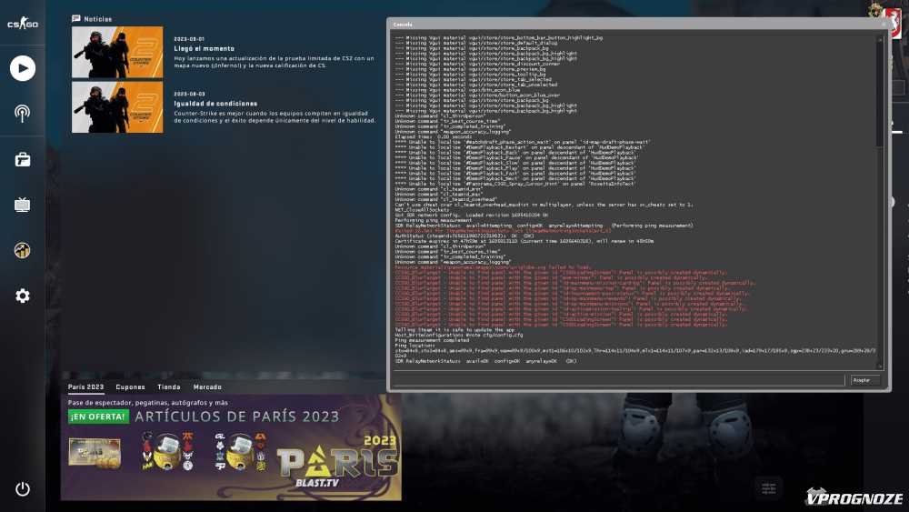
Task: Click the CS:GO logo at sidebar top
Action: pyautogui.click(x=23, y=24)
